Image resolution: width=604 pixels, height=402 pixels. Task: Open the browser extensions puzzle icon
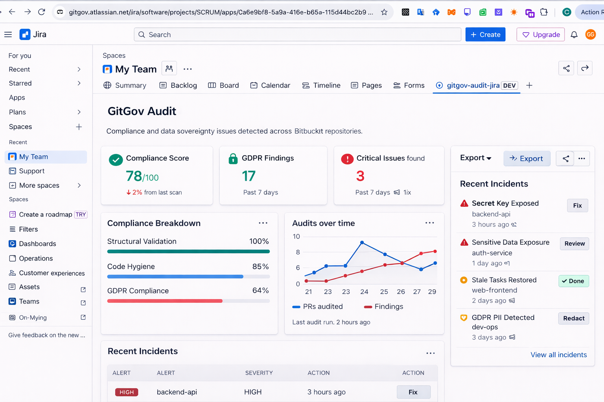(544, 12)
